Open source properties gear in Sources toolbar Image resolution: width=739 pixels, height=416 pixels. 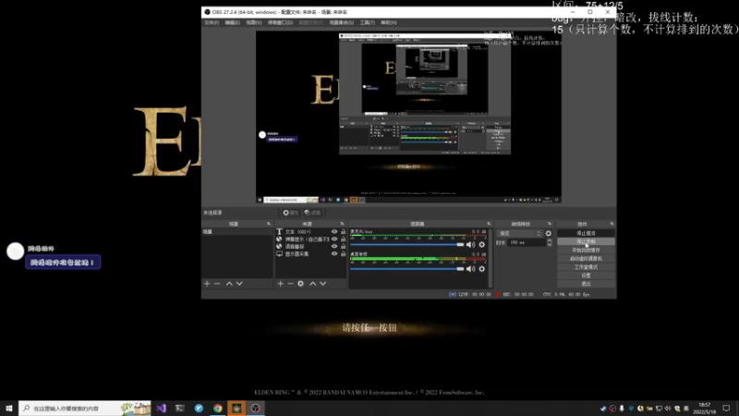click(x=301, y=284)
